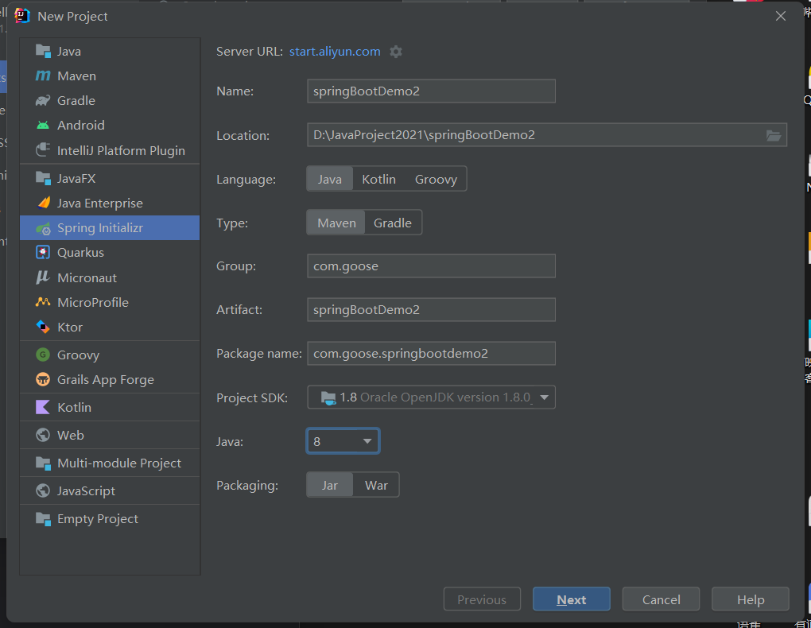Click the Android robot icon

[x=43, y=125]
